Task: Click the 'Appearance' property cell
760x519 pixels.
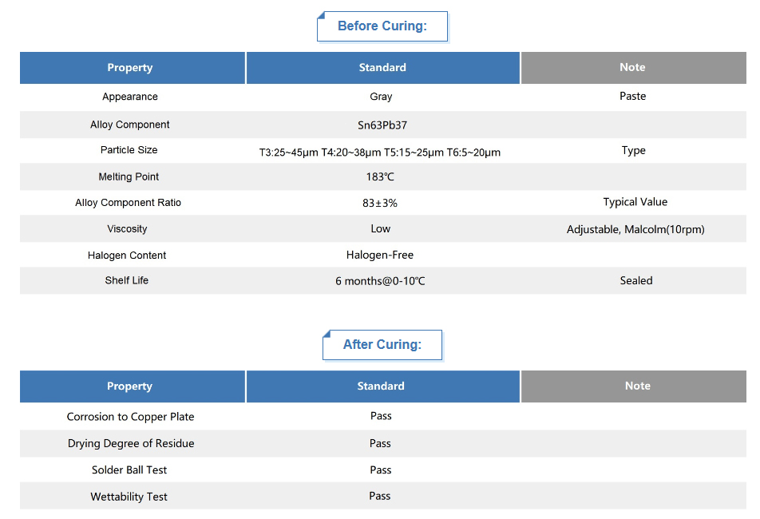Action: [x=130, y=97]
